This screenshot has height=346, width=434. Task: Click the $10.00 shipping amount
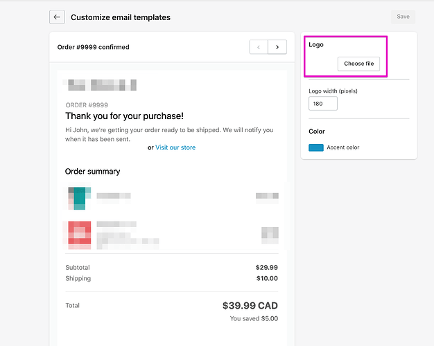pos(267,278)
